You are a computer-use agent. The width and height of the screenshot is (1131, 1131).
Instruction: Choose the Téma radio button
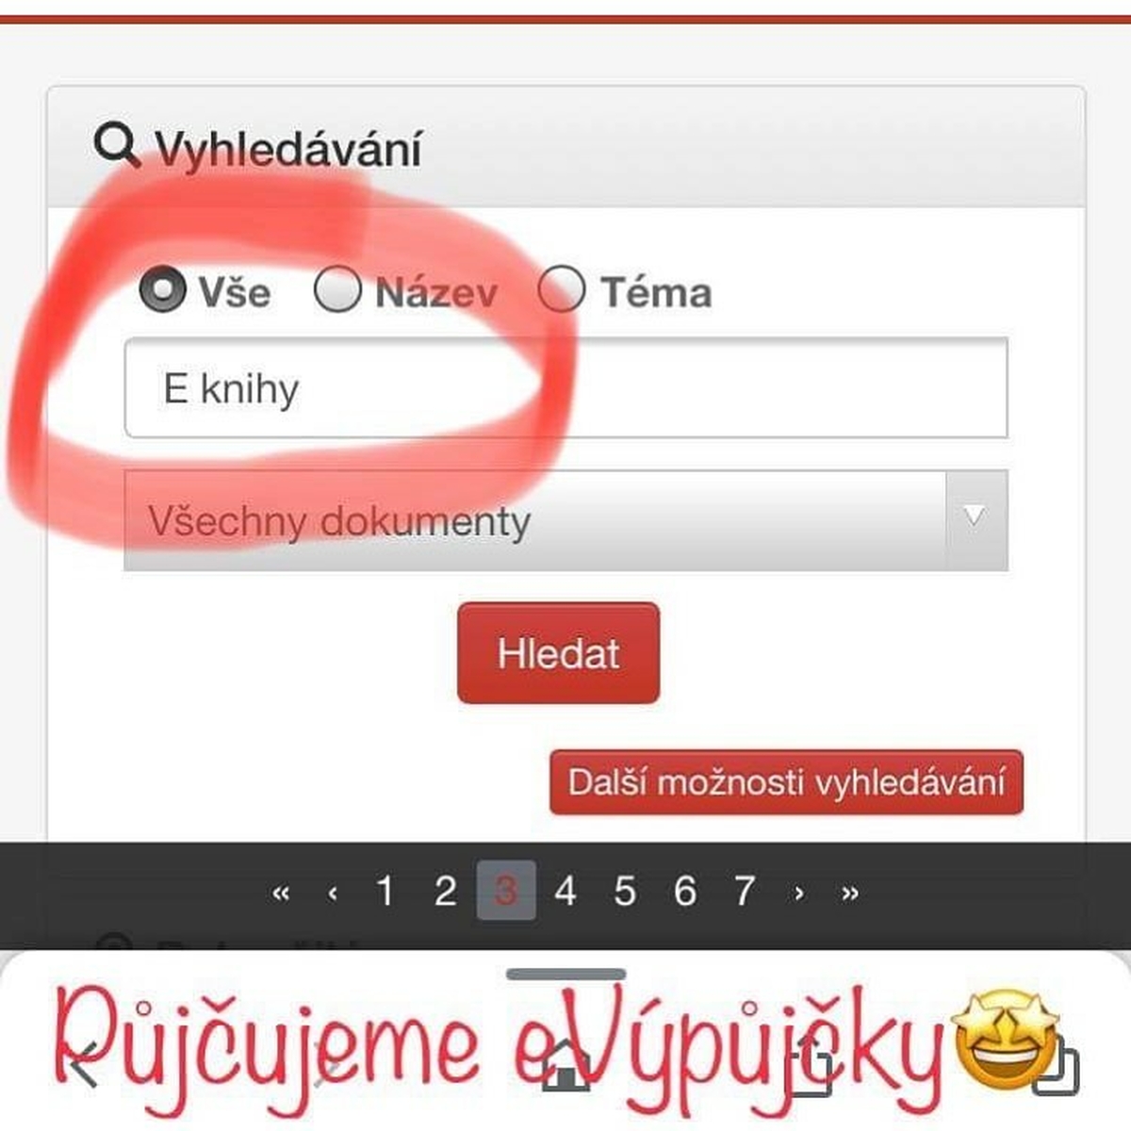click(562, 289)
